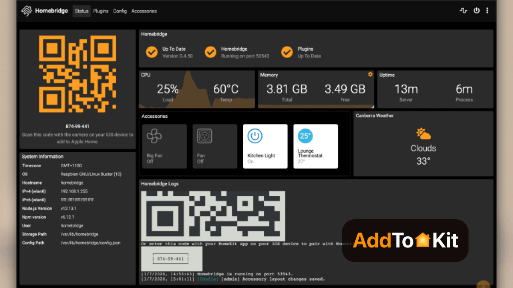This screenshot has width=513, height=288.
Task: Click the clouds weather icon
Action: (x=423, y=134)
